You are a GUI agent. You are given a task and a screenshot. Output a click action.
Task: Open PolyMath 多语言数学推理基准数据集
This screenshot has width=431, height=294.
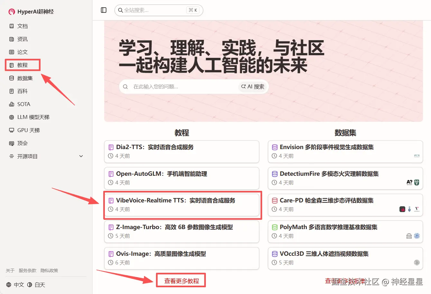[345, 232]
